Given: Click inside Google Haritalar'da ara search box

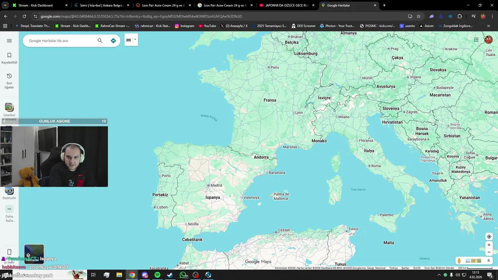Looking at the screenshot, I should click(x=60, y=40).
